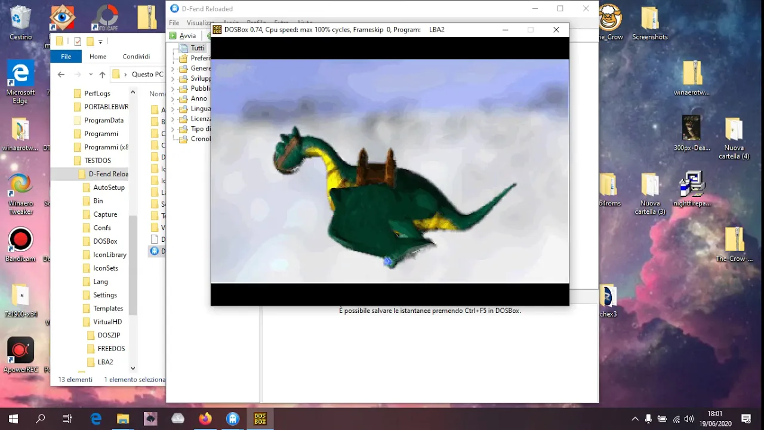Open the Home ribbon tab in Explorer

coord(98,57)
